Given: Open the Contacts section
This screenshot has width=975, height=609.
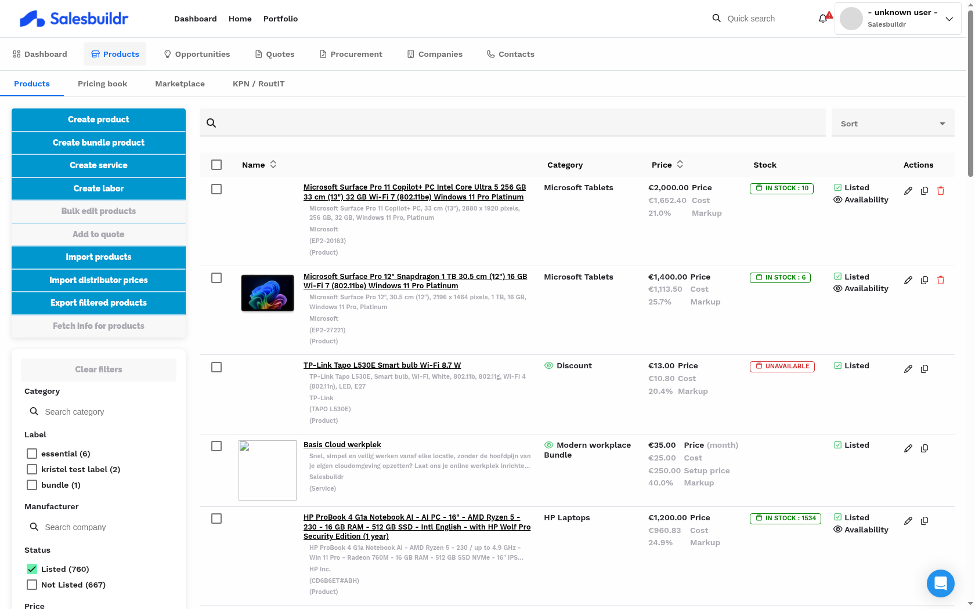Looking at the screenshot, I should pyautogui.click(x=511, y=54).
